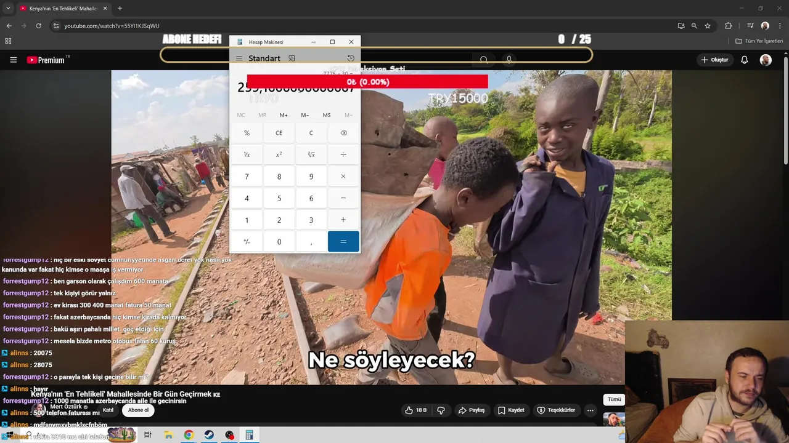Click calculator digit 3

(311, 220)
